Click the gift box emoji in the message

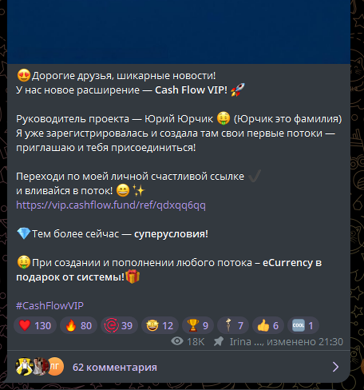pos(133,277)
